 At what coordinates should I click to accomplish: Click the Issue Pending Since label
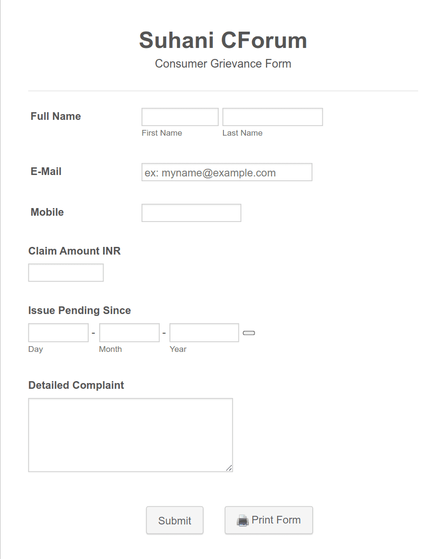click(80, 311)
